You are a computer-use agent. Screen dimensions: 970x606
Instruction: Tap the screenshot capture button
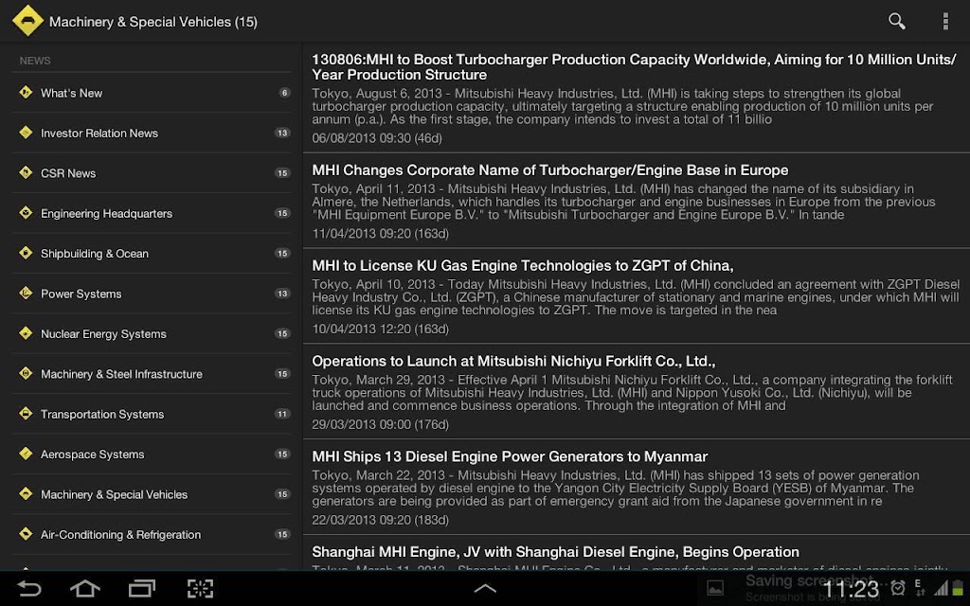(200, 588)
